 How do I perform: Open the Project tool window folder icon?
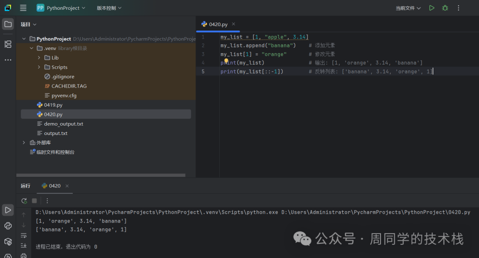click(8, 24)
